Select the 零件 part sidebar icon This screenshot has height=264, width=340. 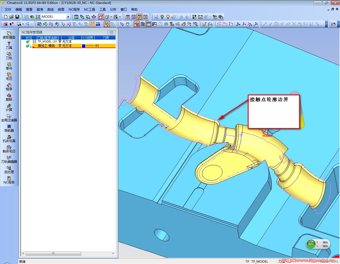point(9,66)
